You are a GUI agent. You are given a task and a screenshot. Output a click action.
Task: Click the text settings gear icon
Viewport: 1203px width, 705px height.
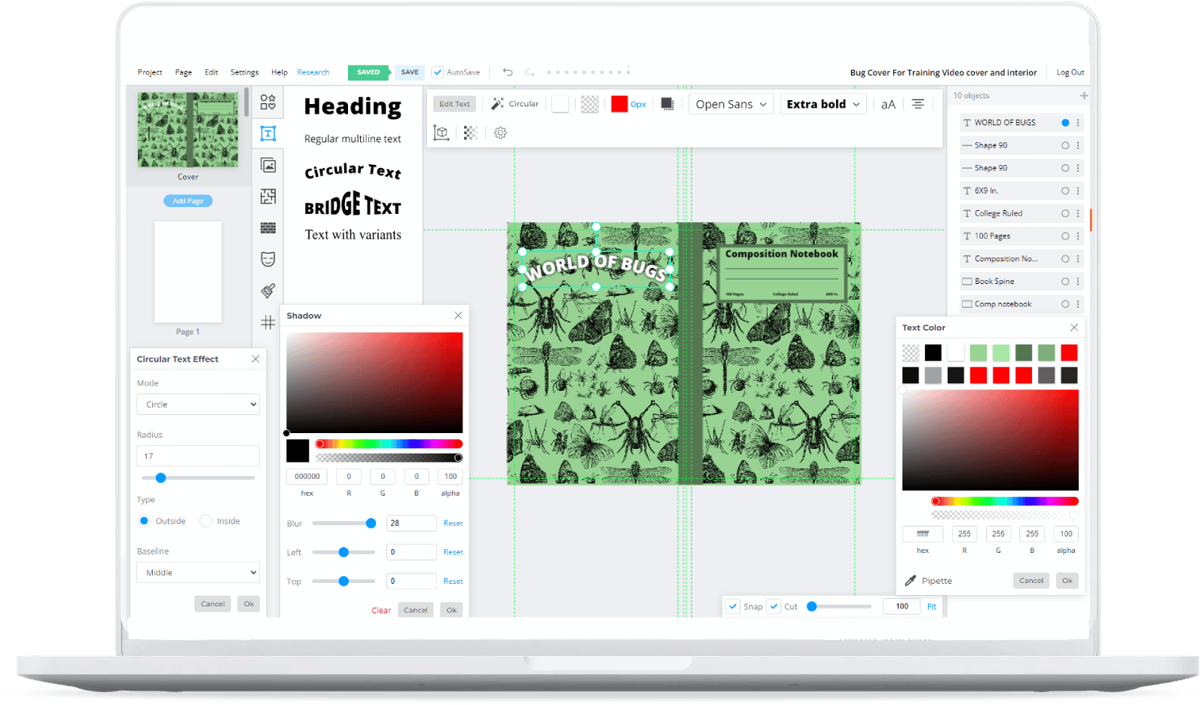(x=500, y=133)
